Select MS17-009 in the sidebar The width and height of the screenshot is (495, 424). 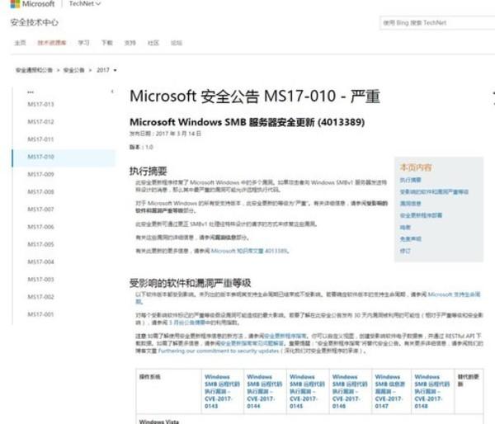[x=40, y=174]
